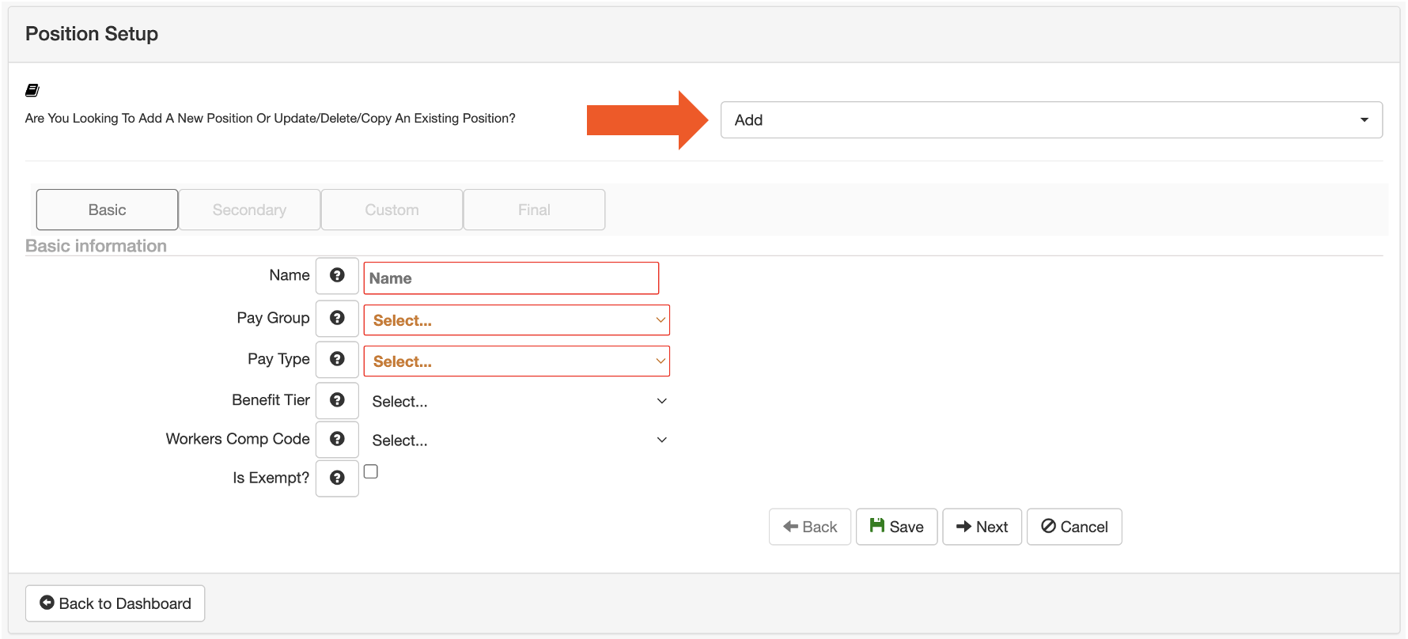Open the Add action dropdown
This screenshot has width=1408, height=639.
pos(1050,120)
